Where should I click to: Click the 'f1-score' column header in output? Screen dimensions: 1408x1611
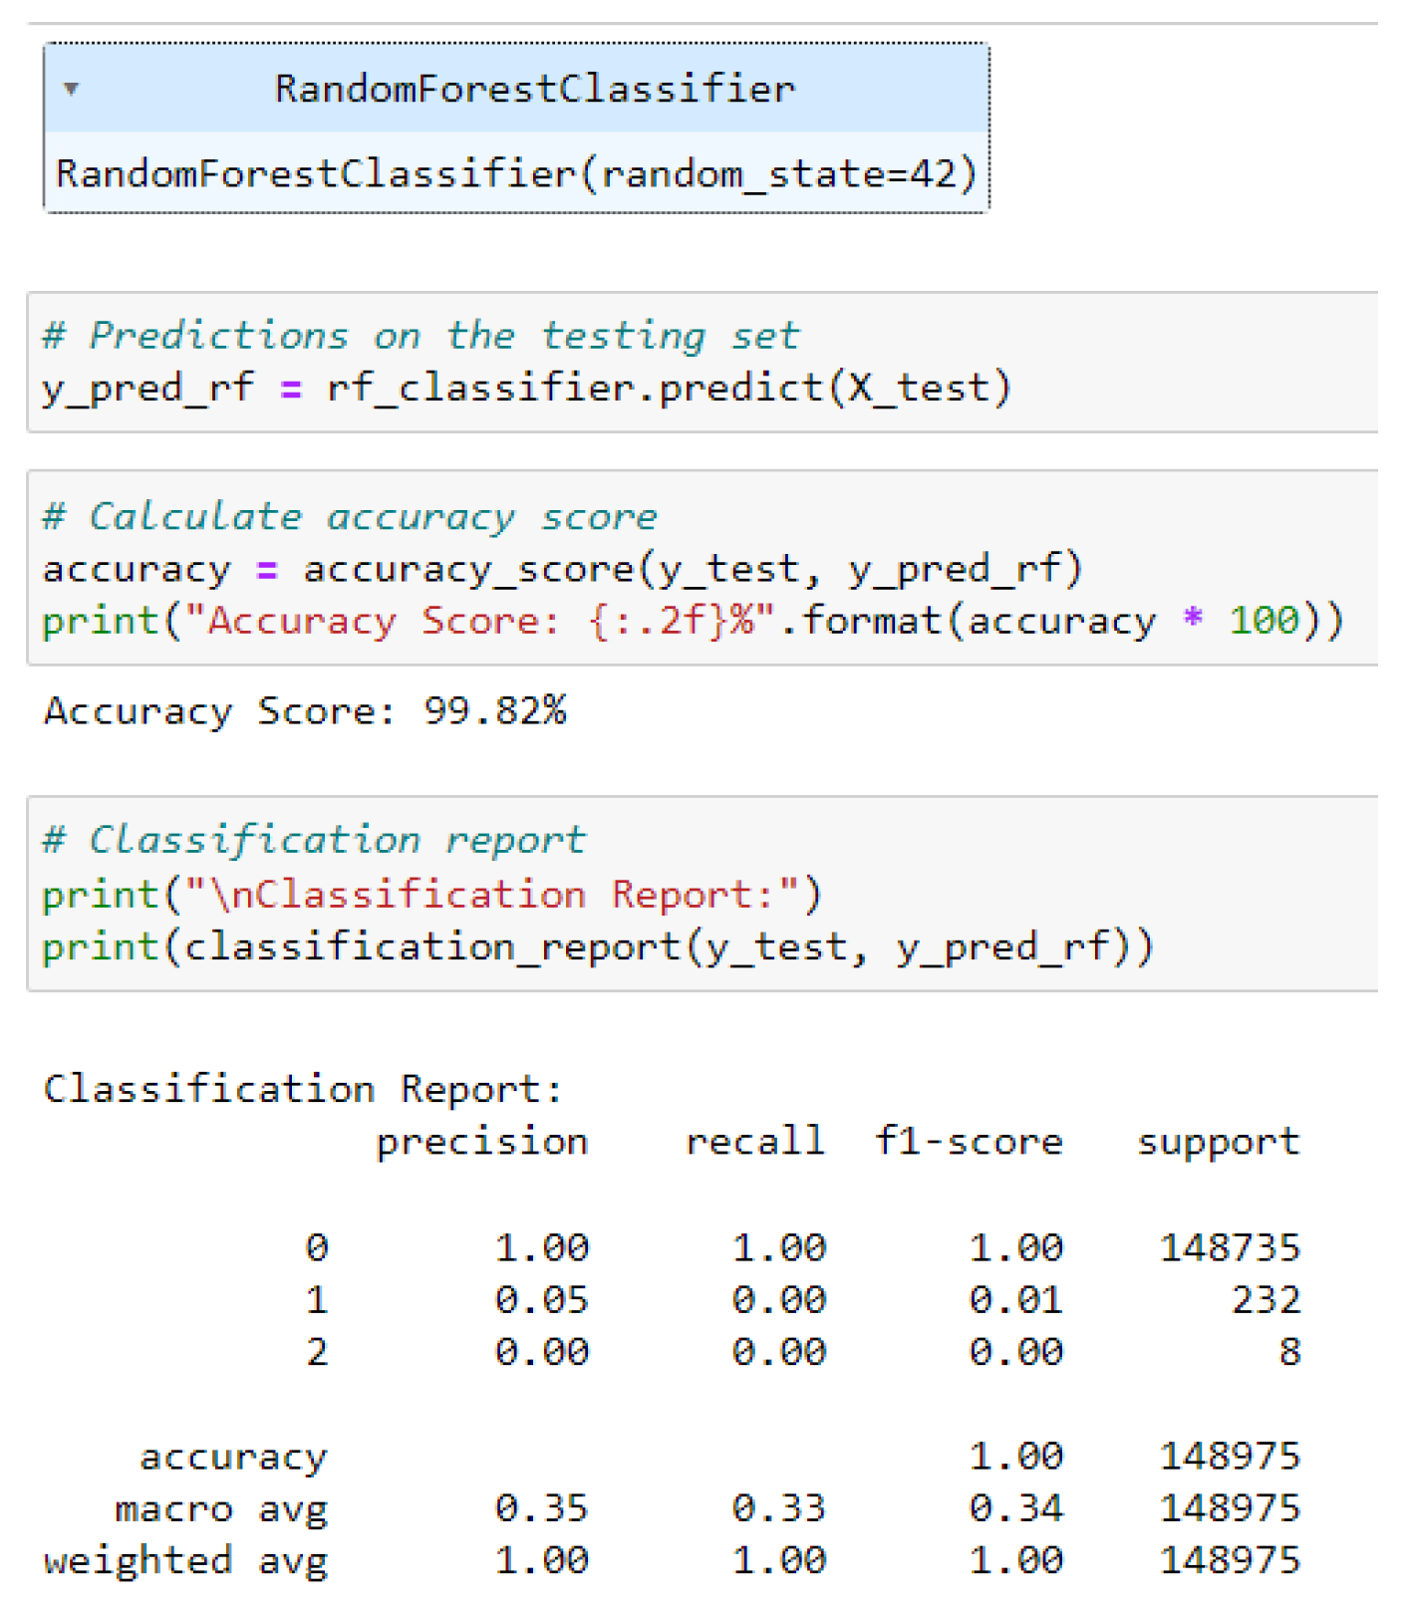click(x=969, y=1142)
